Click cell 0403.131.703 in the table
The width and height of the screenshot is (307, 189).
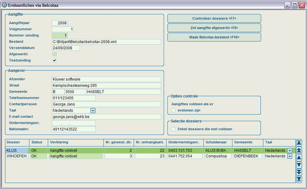pyautogui.click(x=185, y=151)
